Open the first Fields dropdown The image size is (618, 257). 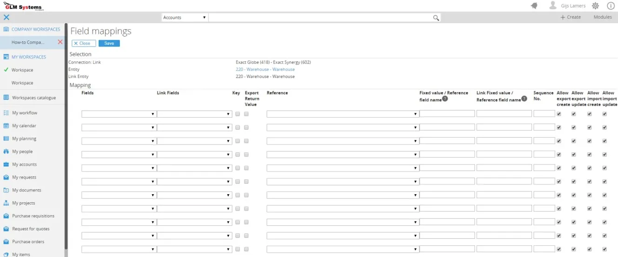click(119, 114)
